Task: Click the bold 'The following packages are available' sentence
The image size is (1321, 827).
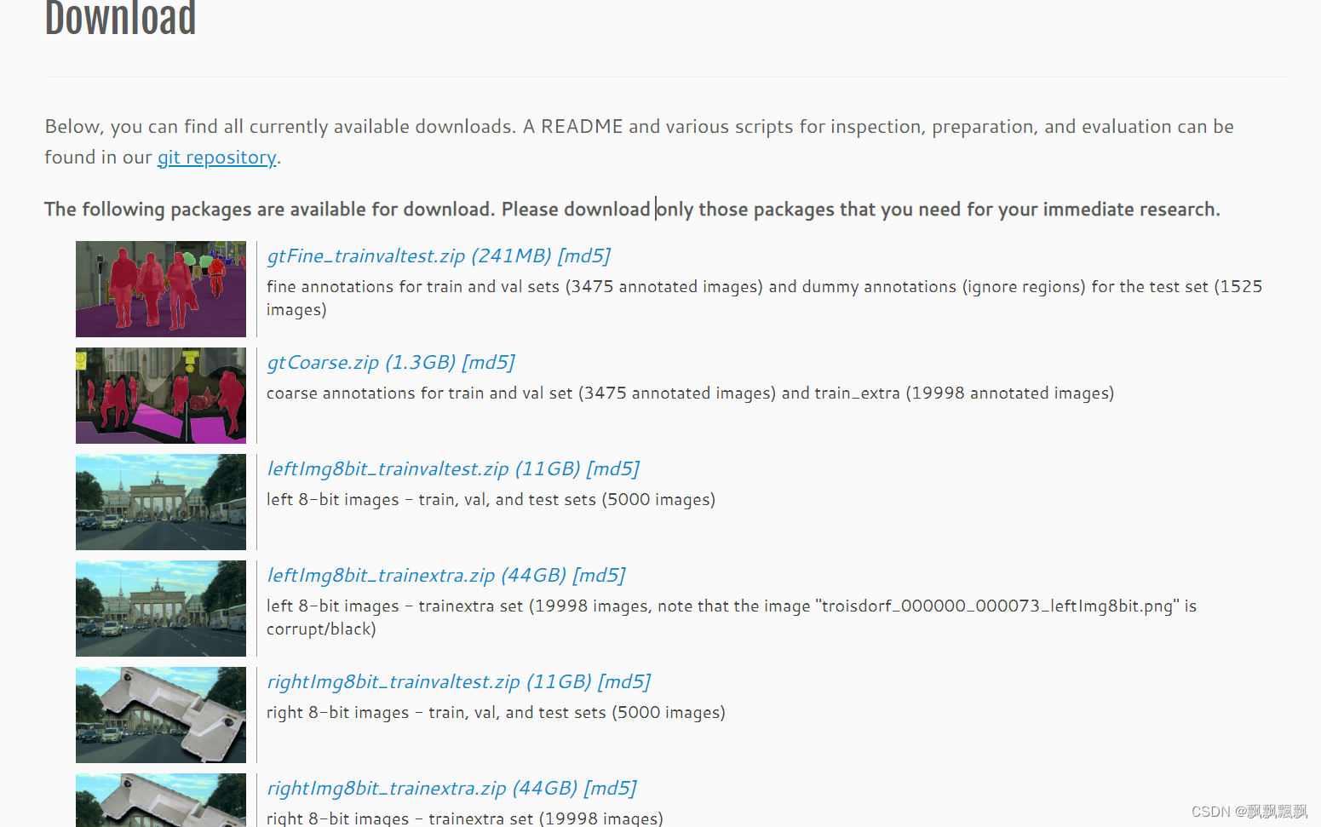Action: (632, 210)
